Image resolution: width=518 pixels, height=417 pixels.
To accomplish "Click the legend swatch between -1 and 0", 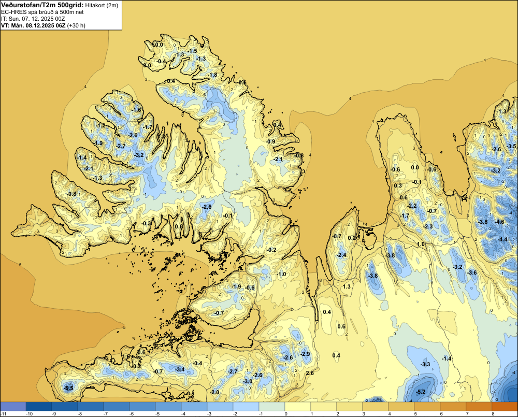I will tap(272, 406).
